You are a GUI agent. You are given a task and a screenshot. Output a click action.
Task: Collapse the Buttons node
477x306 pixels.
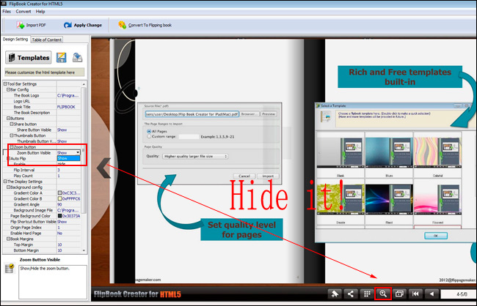click(9, 118)
